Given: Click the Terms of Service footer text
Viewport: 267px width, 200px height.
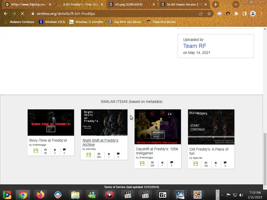Looking at the screenshot, I should (x=132, y=187).
